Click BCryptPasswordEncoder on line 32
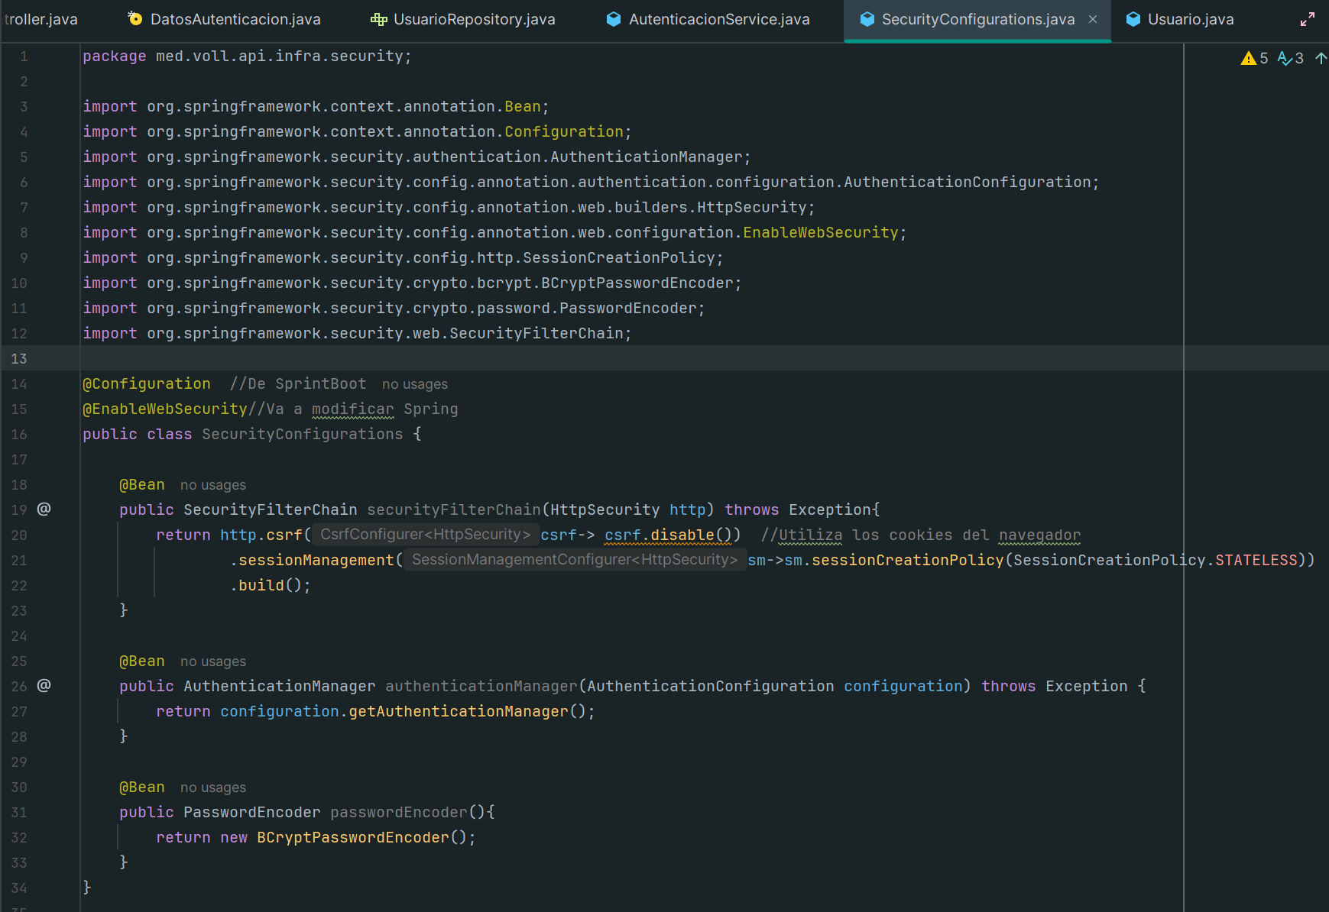 point(353,837)
